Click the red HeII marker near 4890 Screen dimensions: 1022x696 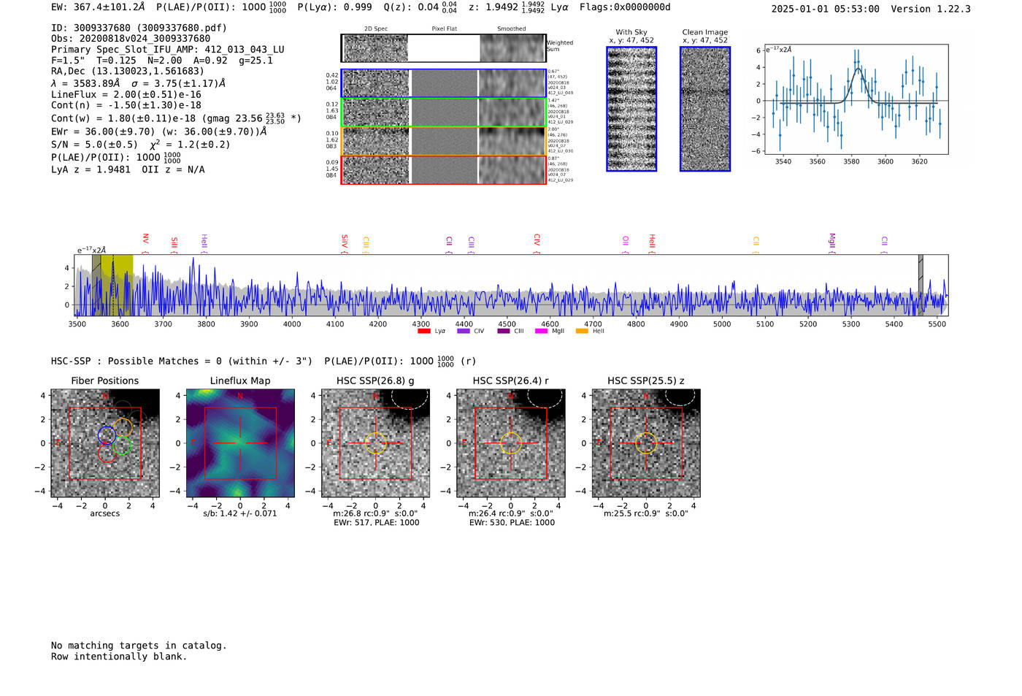tap(652, 243)
